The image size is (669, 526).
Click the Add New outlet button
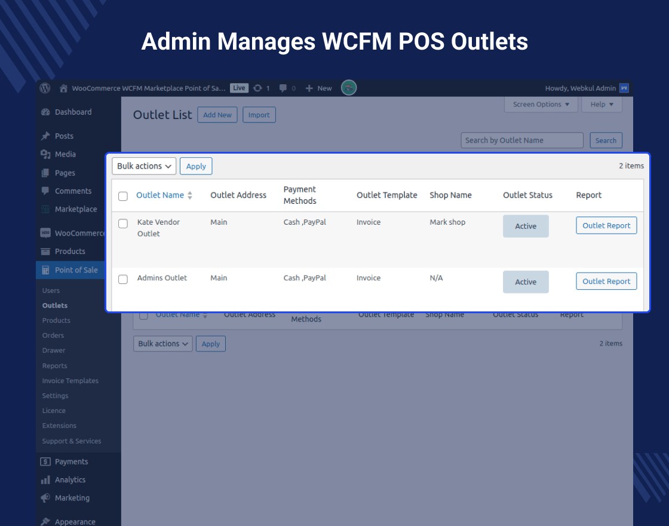pyautogui.click(x=217, y=115)
